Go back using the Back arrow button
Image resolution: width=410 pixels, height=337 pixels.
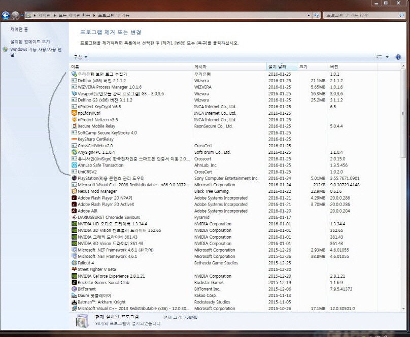point(6,15)
